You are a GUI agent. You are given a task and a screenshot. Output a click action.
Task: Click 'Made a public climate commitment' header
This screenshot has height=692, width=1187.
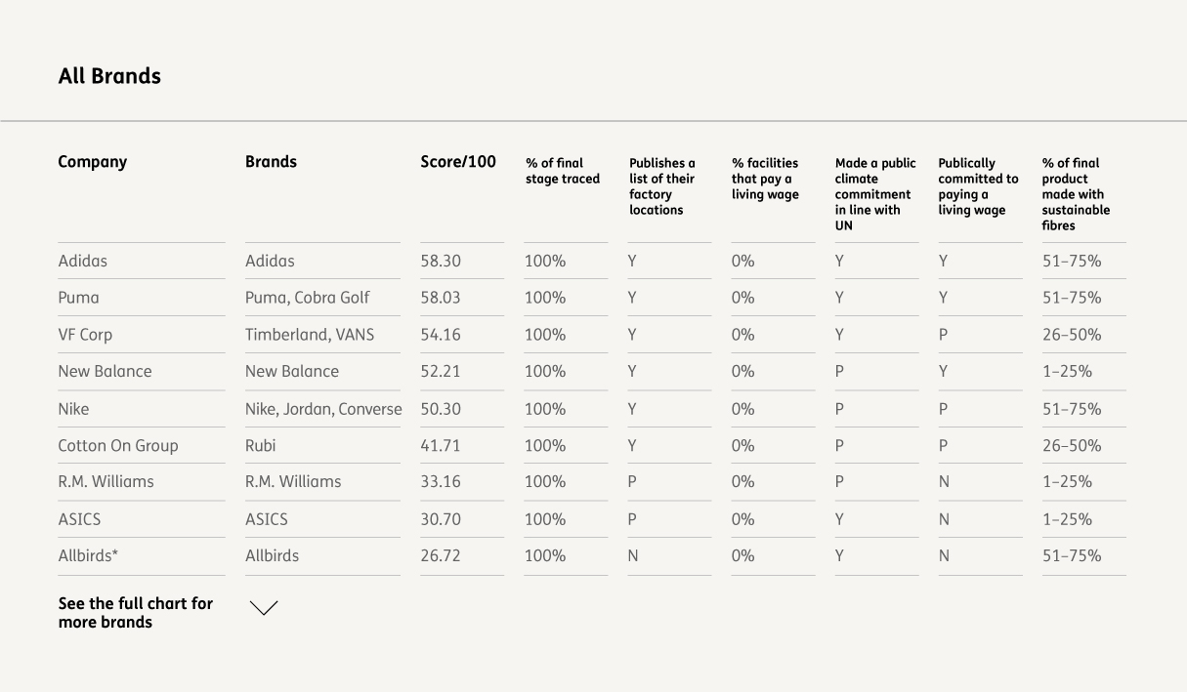click(x=875, y=194)
